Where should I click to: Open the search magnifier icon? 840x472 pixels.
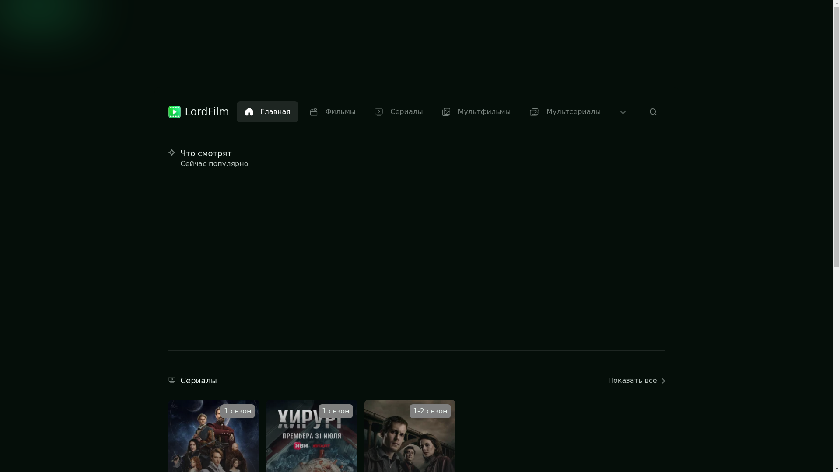point(653,112)
